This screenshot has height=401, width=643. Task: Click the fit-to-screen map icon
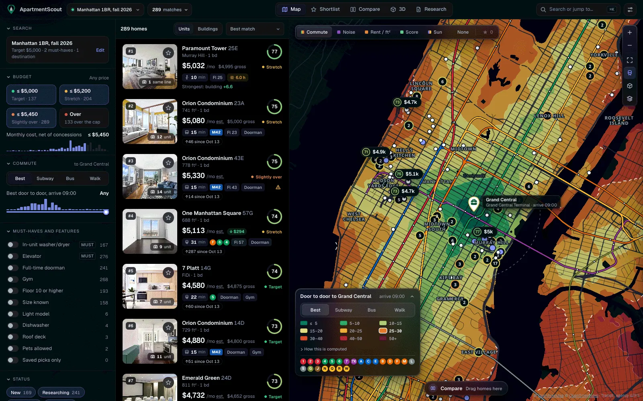tap(630, 60)
